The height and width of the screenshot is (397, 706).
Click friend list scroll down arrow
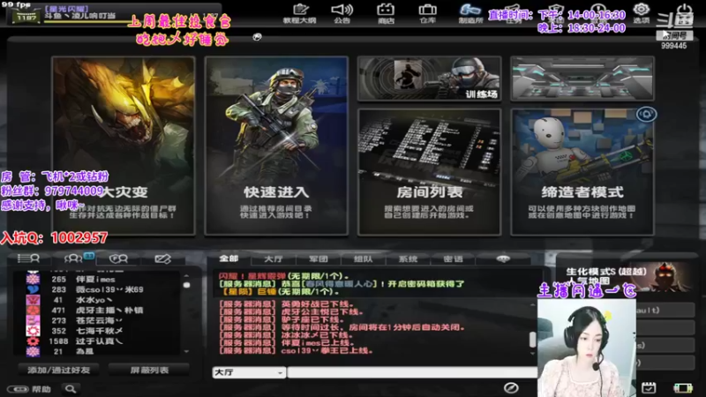coord(186,351)
